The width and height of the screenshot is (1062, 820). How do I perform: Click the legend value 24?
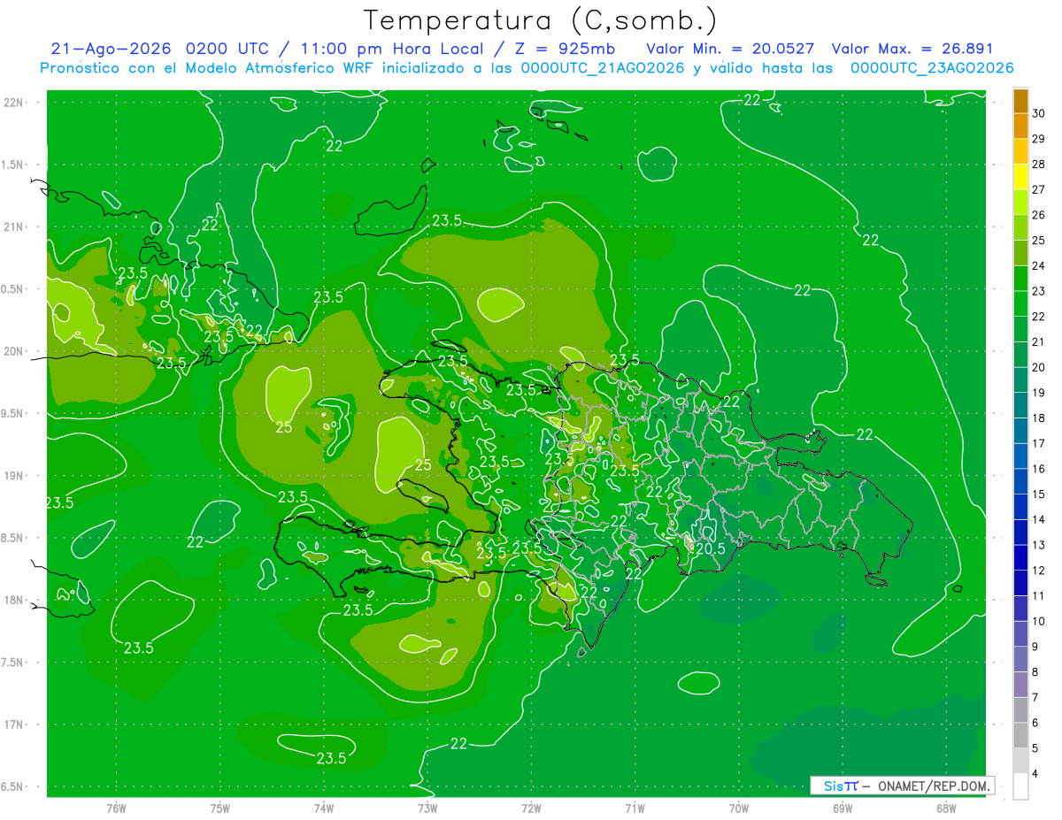(1039, 265)
